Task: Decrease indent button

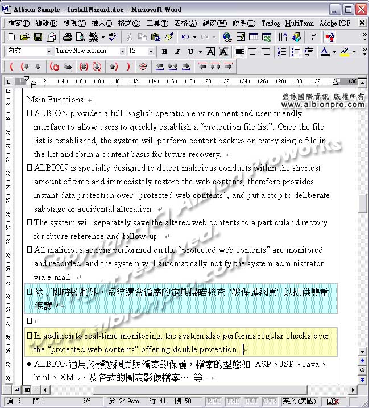Action: pos(309,52)
